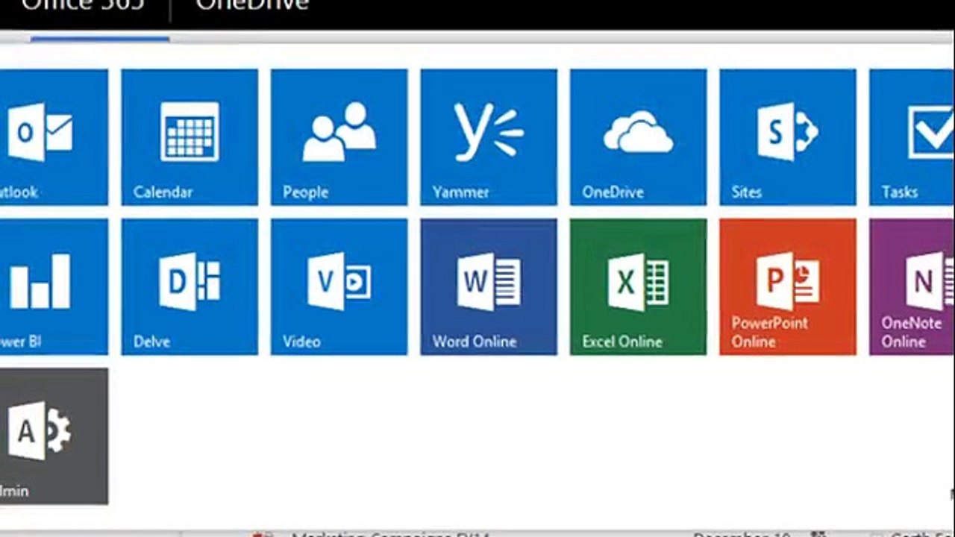This screenshot has width=955, height=537.
Task: Click the Office 365 header label
Action: (83, 6)
